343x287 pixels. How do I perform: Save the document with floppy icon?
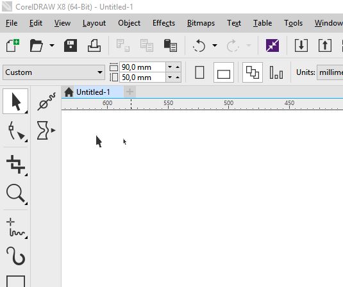[x=71, y=45]
